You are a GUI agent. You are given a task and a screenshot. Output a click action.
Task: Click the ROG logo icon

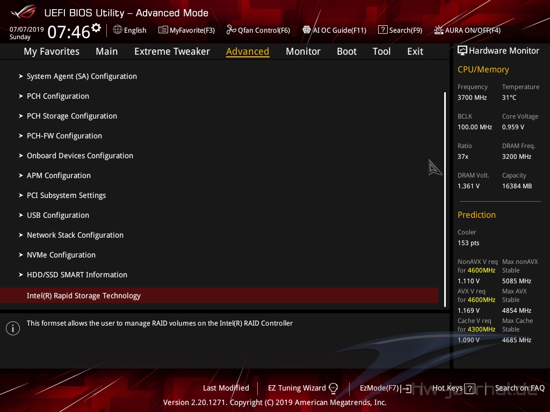23,12
